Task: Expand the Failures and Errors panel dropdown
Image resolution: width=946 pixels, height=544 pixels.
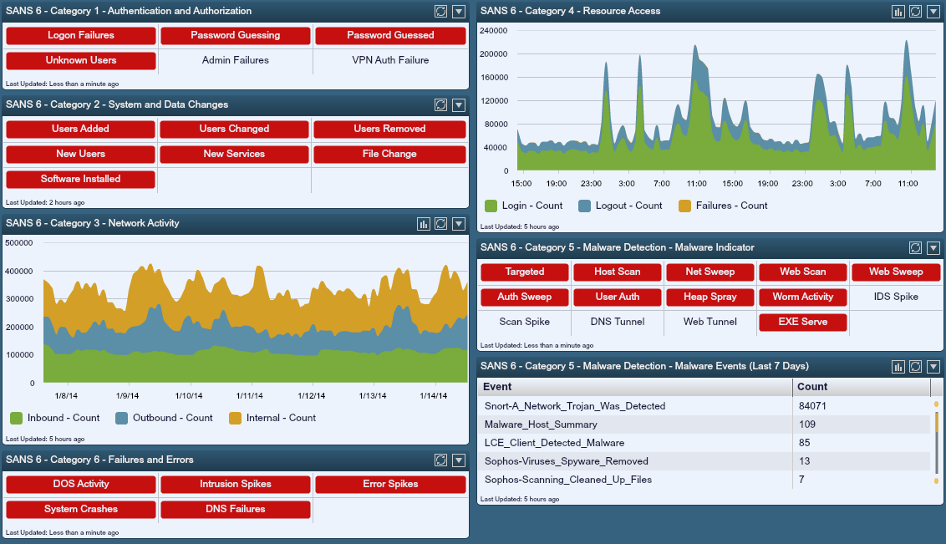Action: coord(459,460)
